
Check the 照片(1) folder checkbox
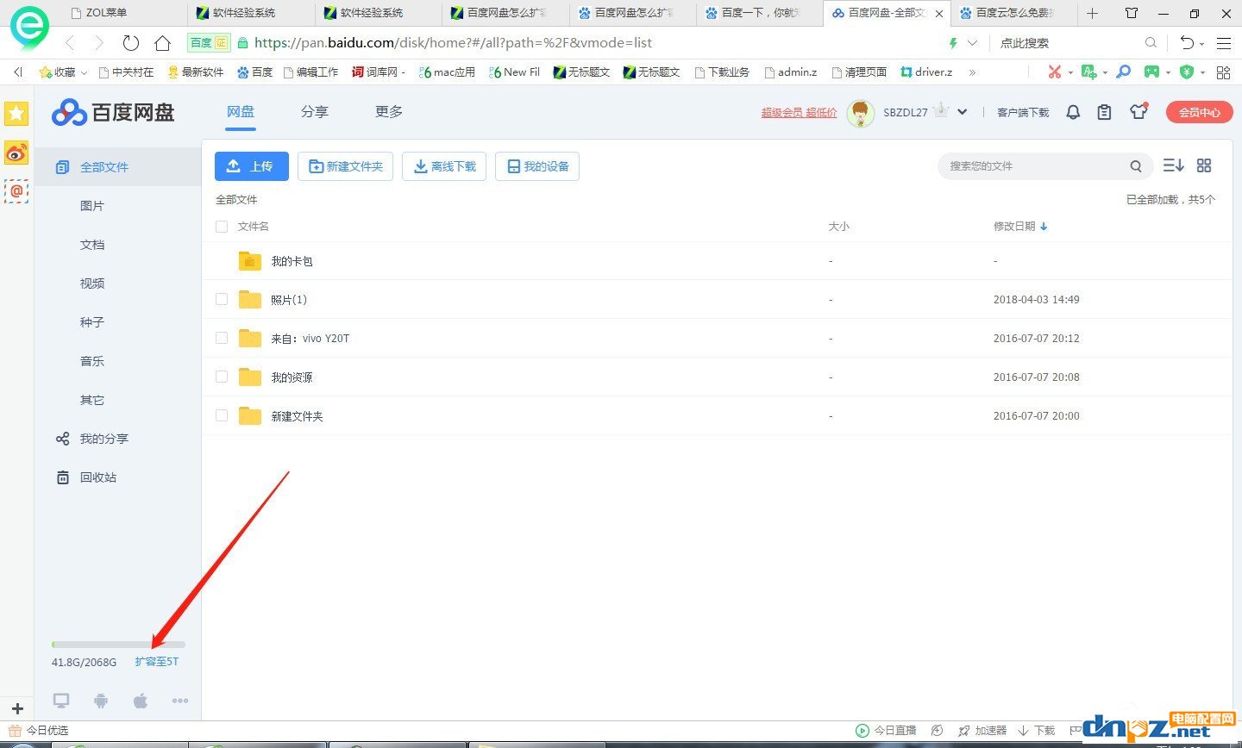pyautogui.click(x=222, y=299)
